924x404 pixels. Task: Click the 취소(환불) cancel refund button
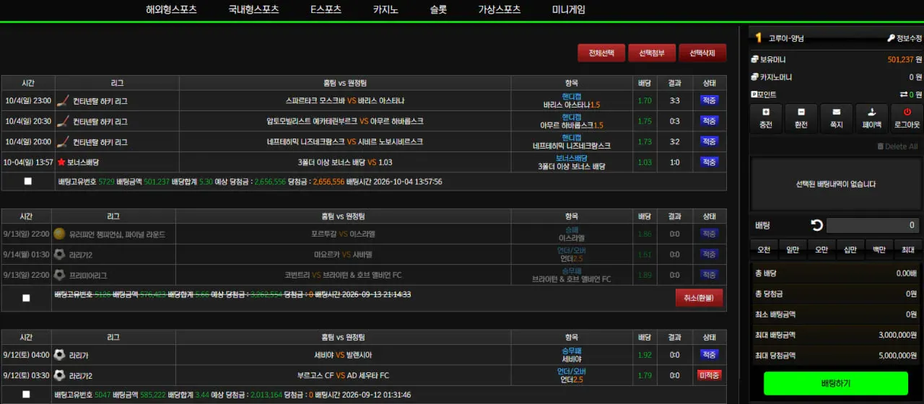[x=699, y=298]
